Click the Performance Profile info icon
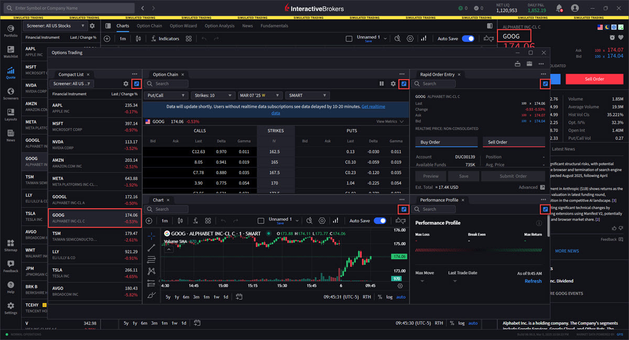Screen dimensions: 629x340 pos(539,223)
